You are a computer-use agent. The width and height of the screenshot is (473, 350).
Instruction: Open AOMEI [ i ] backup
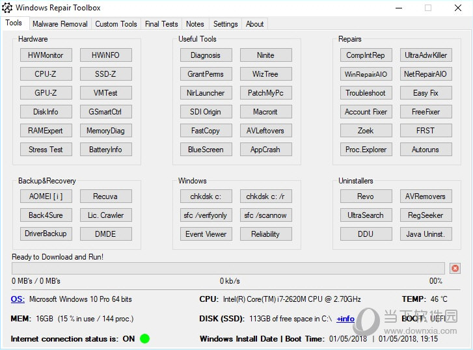(x=46, y=196)
